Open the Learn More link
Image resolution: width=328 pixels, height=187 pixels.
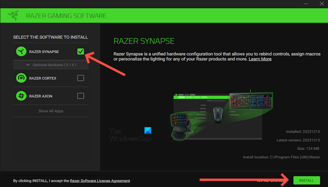tap(260, 59)
